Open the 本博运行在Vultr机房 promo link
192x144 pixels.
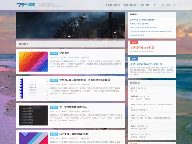pos(142,48)
